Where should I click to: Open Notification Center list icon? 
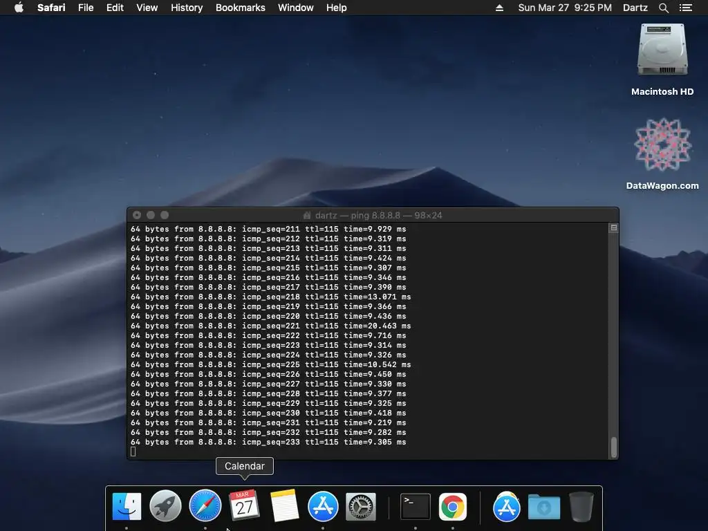(x=686, y=8)
